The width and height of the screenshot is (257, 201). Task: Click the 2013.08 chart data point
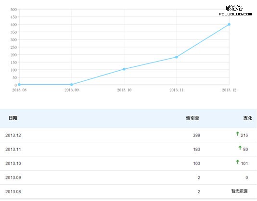click(x=19, y=85)
